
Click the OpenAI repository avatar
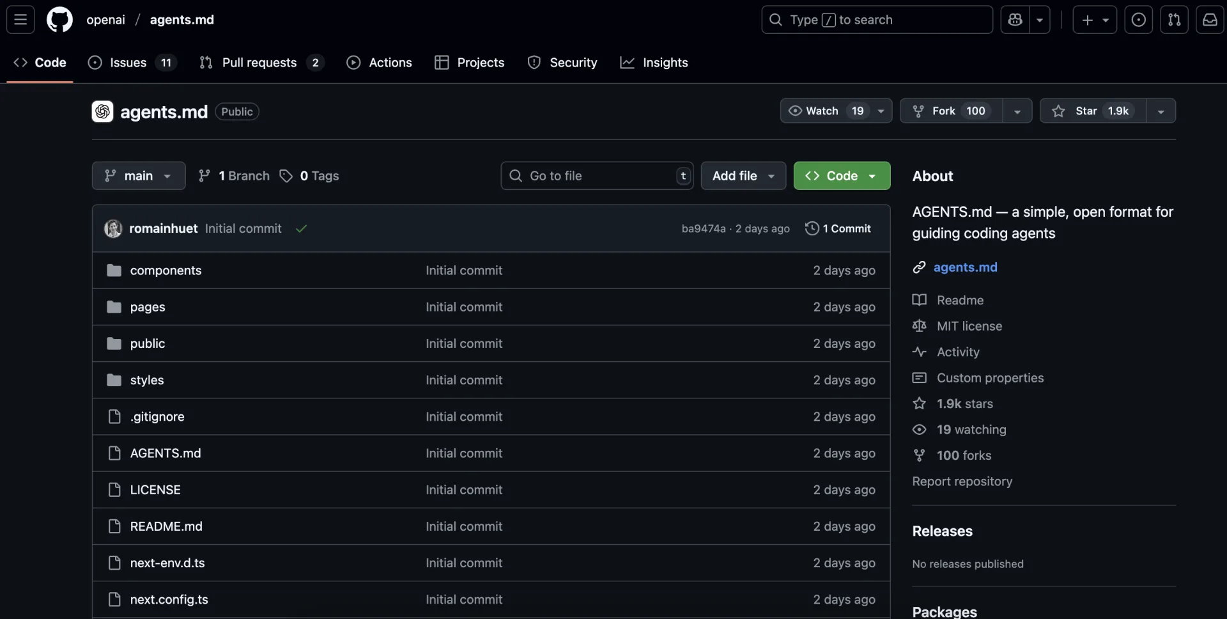102,111
